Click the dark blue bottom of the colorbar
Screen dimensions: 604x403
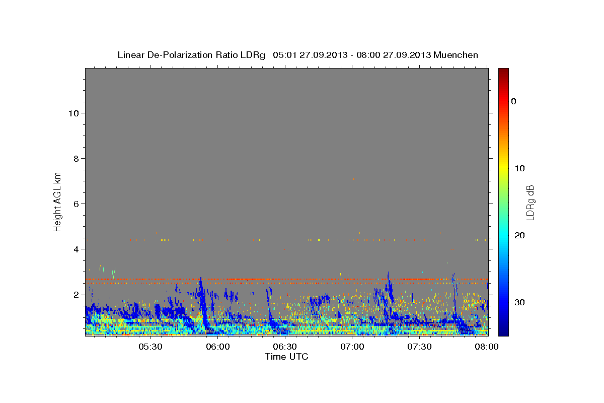click(x=503, y=331)
